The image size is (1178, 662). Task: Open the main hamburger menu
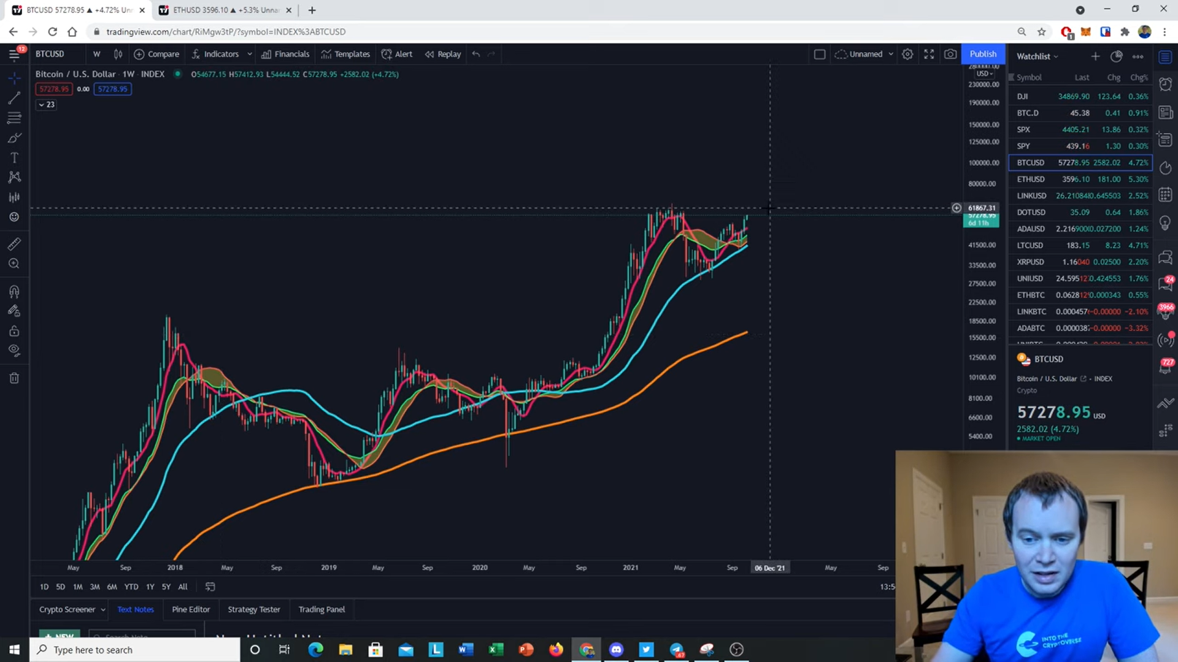click(x=14, y=55)
